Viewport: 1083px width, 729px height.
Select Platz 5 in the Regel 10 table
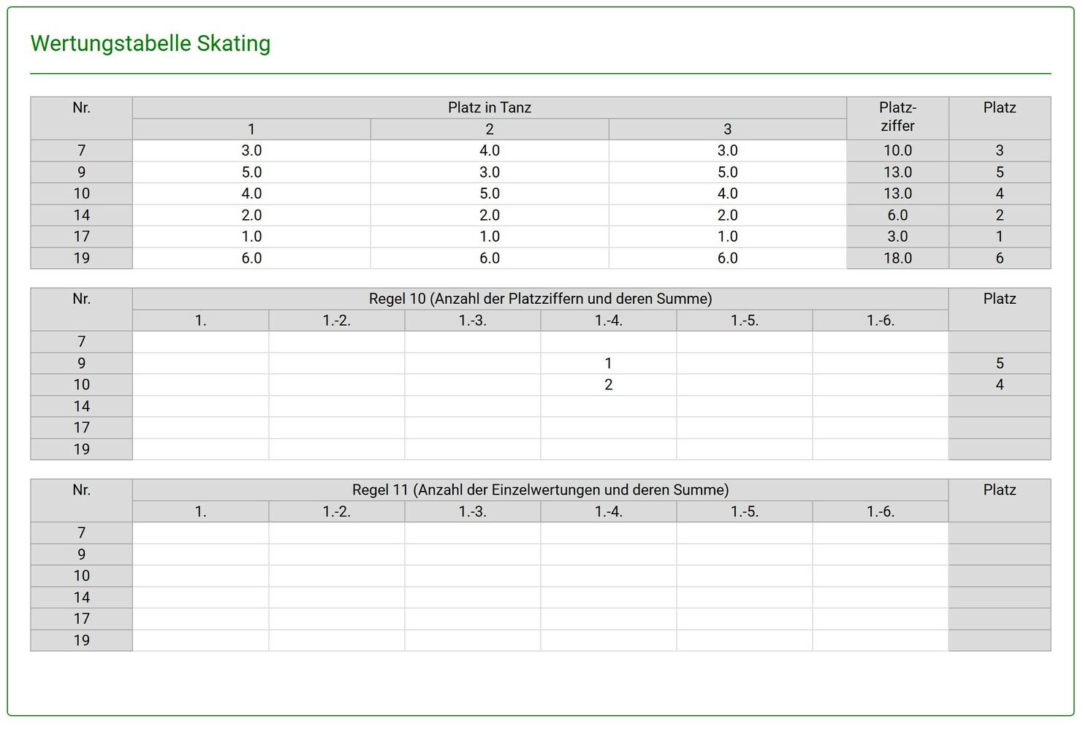click(999, 364)
